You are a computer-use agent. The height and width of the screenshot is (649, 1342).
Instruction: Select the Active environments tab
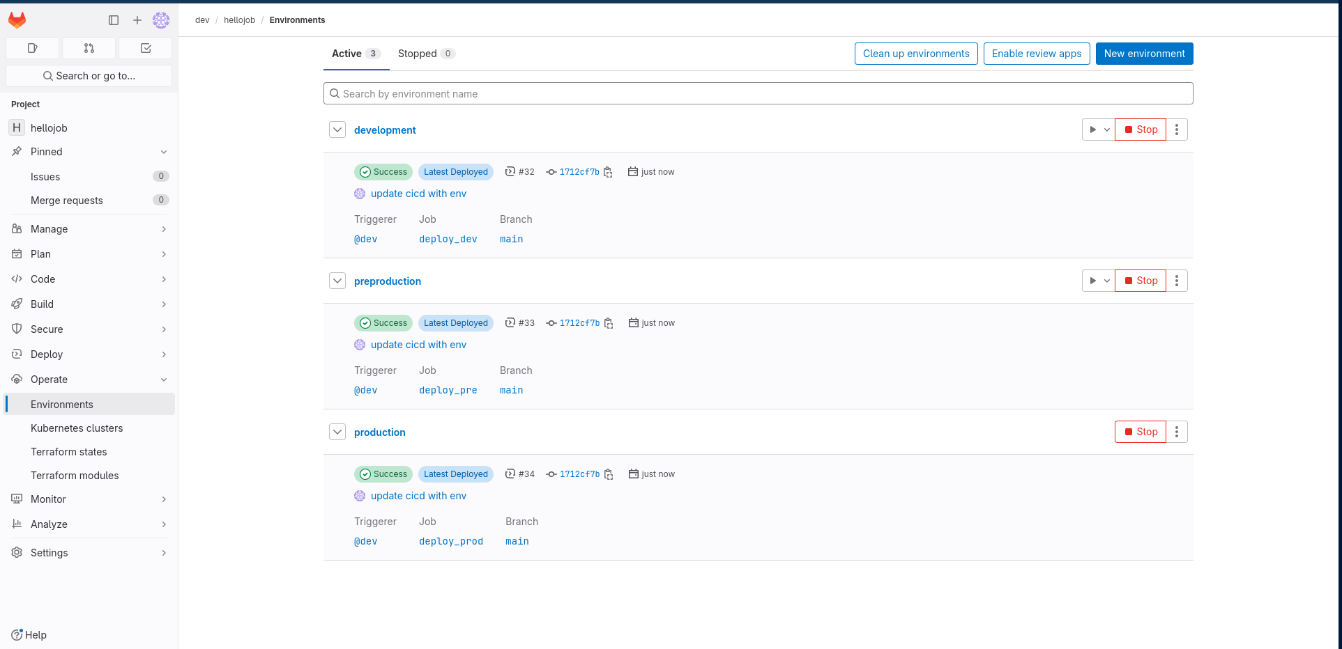coord(356,54)
